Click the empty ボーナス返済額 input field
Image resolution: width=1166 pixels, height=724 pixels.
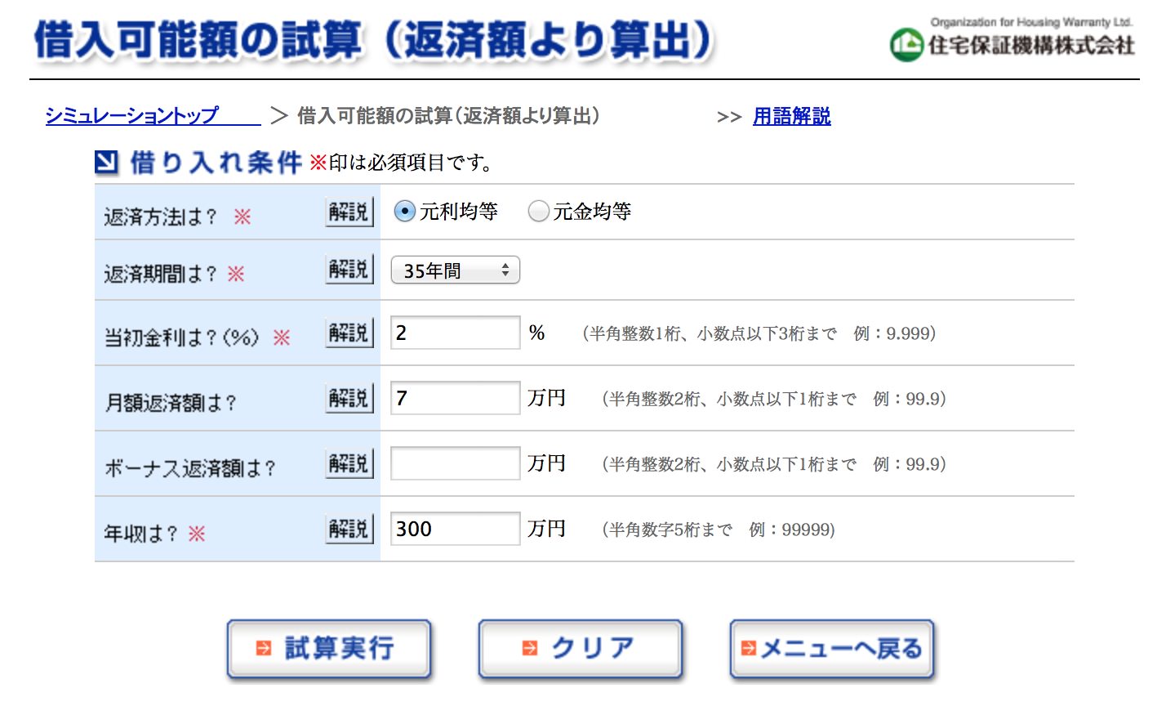[x=455, y=463]
